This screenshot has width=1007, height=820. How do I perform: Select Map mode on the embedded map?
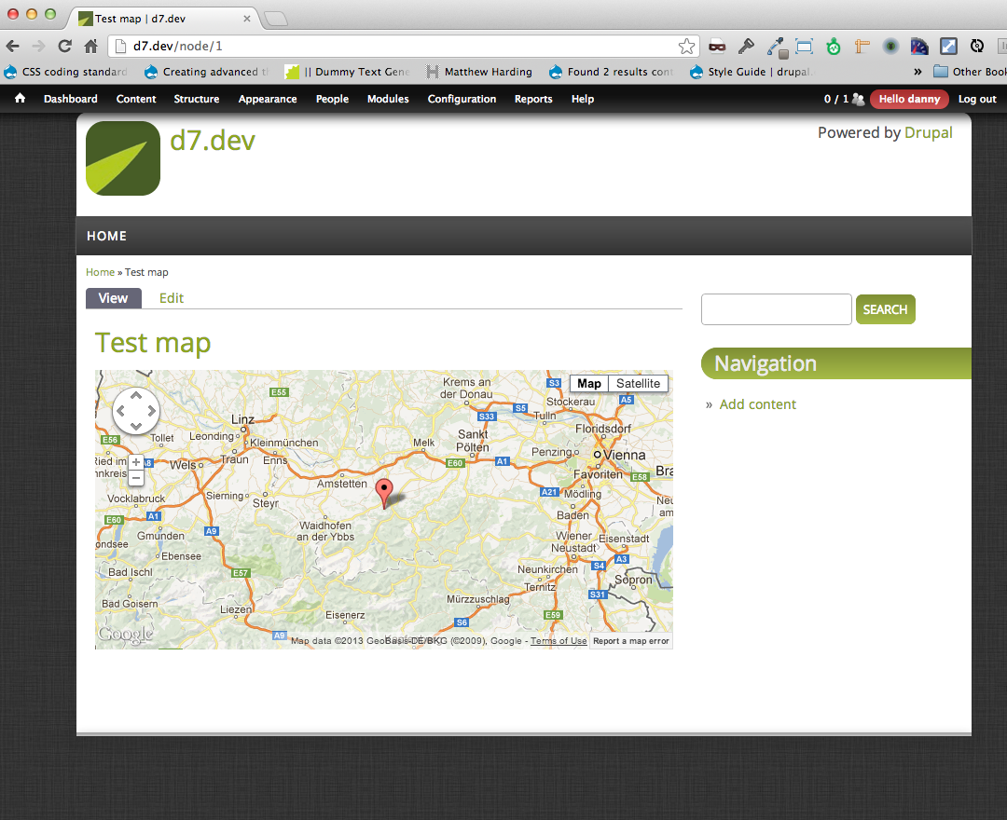pos(588,383)
